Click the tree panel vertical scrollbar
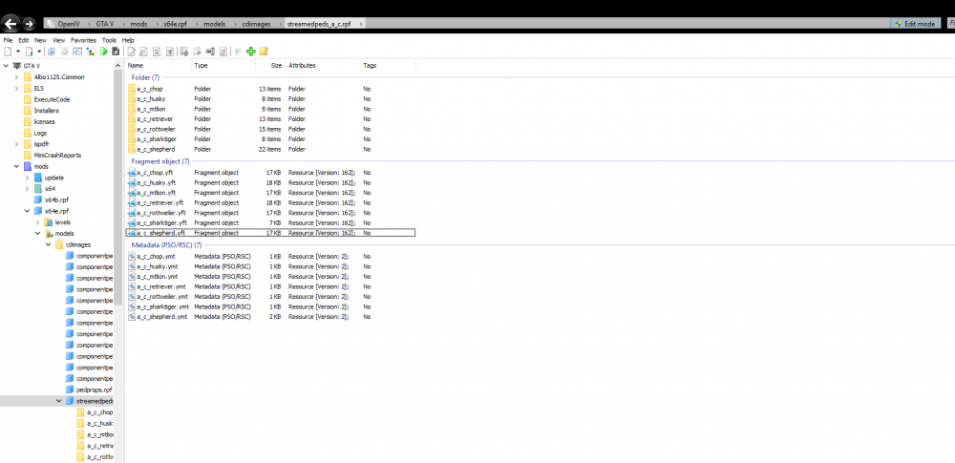 [117, 182]
